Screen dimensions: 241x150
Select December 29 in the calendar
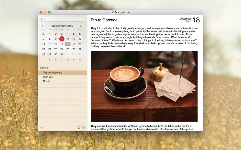(50, 54)
